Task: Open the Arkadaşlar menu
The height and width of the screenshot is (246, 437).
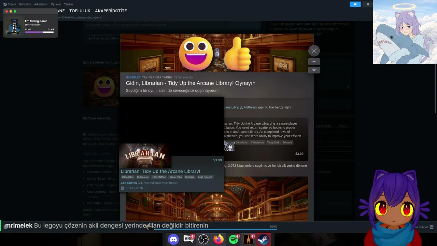Action: 41,4
